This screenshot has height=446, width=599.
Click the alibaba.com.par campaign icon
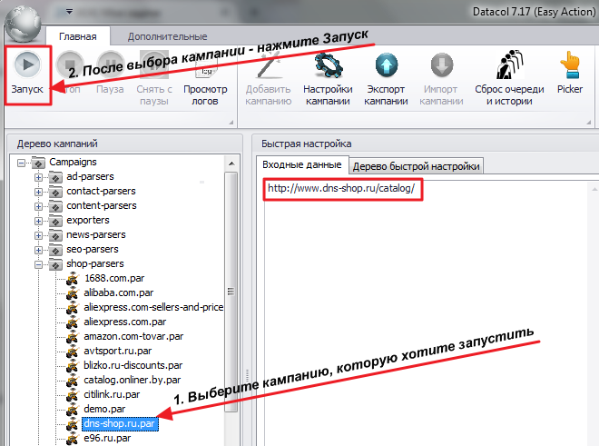click(73, 293)
